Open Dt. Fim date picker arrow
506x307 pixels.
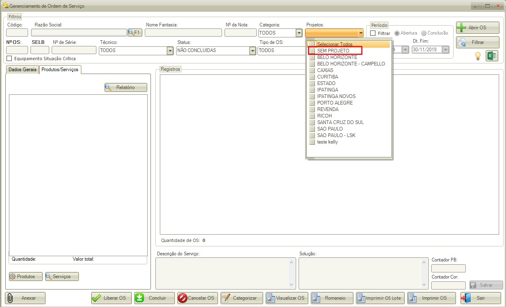pos(445,49)
